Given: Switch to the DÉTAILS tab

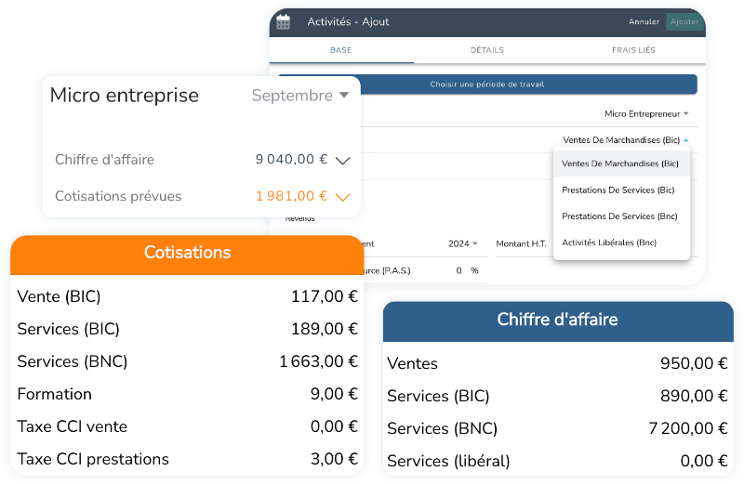Looking at the screenshot, I should coord(486,50).
